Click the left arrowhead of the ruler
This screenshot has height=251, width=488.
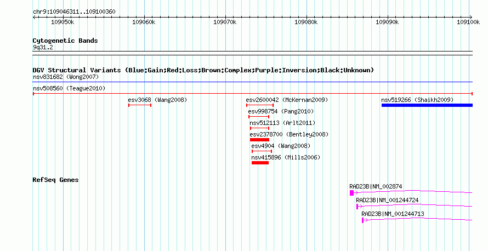pos(34,18)
